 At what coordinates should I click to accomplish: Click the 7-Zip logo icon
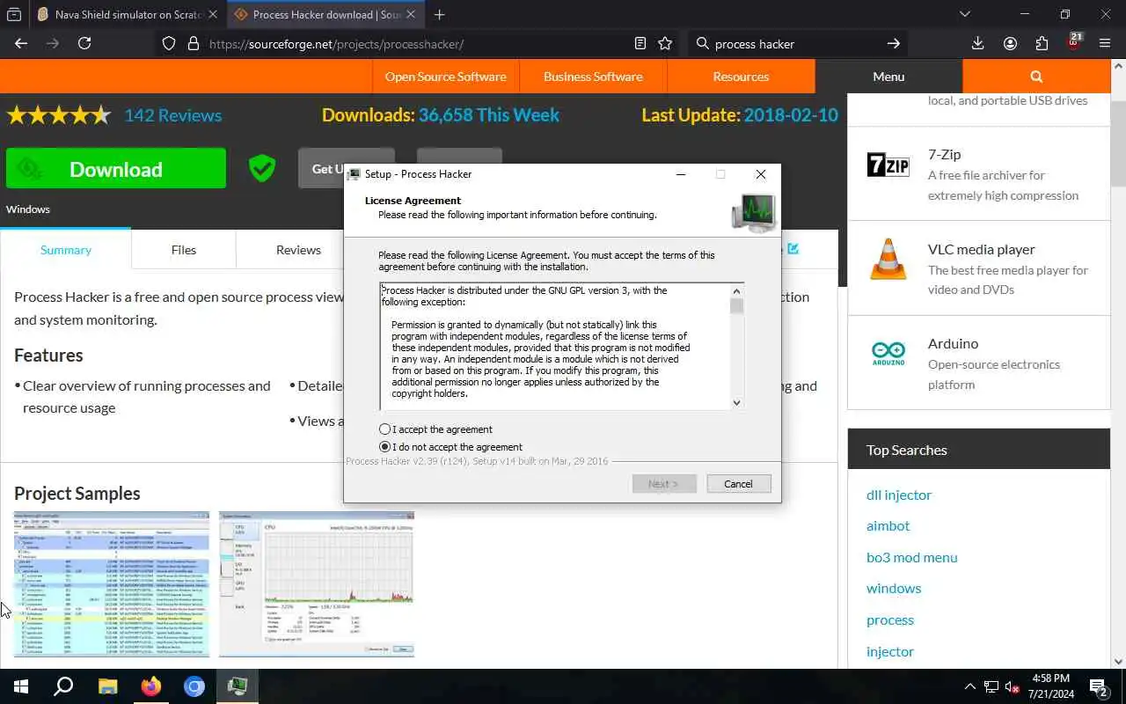coord(888,165)
